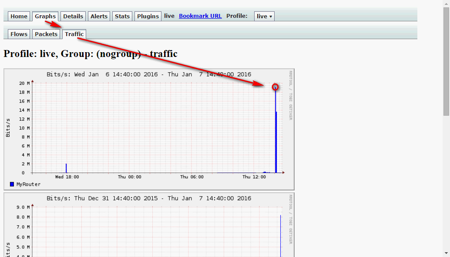Screen dimensions: 450x257
Task: Click the 9.0 M y-axis label
Action: click(23, 207)
